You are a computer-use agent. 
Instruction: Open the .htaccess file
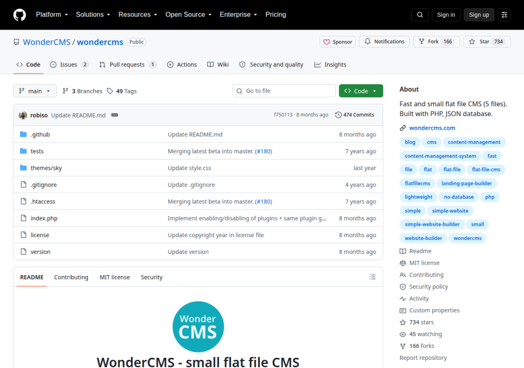click(43, 201)
